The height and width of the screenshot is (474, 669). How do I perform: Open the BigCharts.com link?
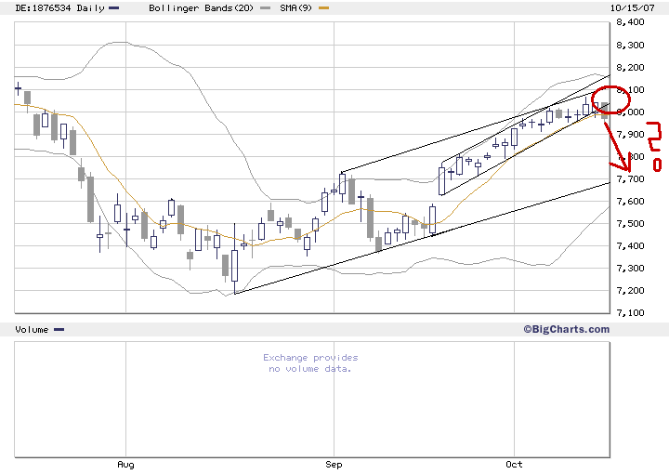[x=567, y=329]
